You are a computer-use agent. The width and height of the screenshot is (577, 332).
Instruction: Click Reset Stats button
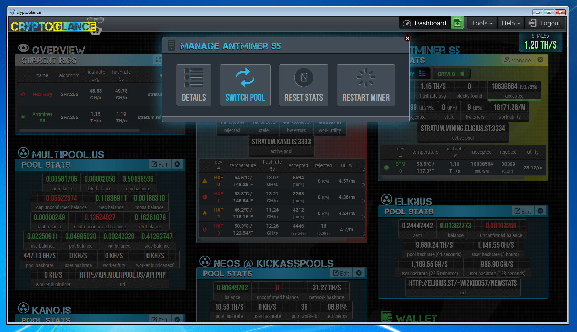pos(304,85)
